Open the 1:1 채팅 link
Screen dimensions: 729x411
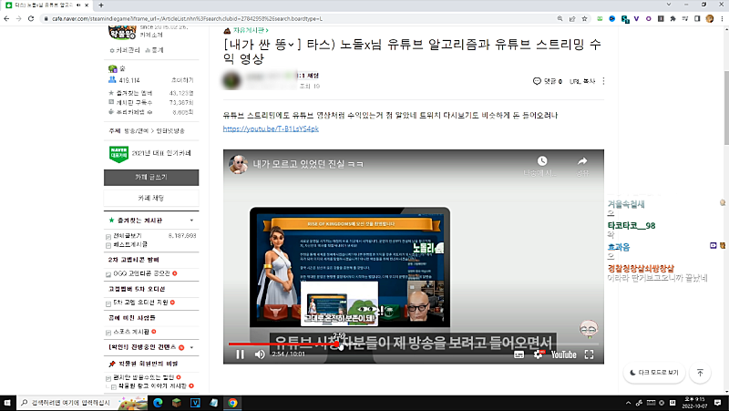[x=307, y=76]
